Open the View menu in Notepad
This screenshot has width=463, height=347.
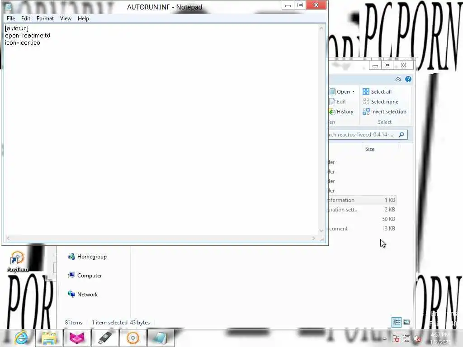click(x=66, y=18)
